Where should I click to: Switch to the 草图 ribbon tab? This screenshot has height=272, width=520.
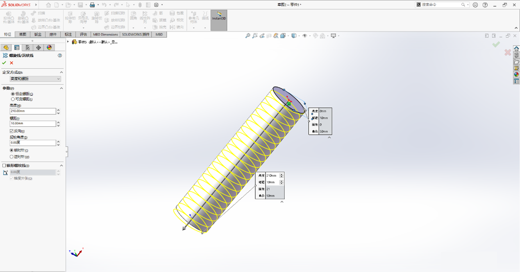pos(22,34)
